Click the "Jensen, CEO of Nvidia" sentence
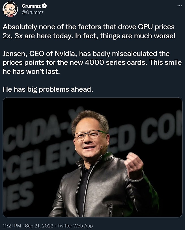Image resolution: width=185 pixels, height=230 pixels. [86, 54]
